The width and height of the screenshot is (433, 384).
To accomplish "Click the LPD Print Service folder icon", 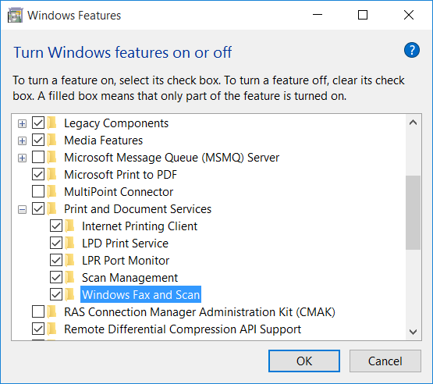I will (70, 243).
